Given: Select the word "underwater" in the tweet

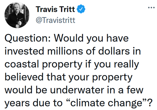Looking at the screenshot, I should coord(77,90).
